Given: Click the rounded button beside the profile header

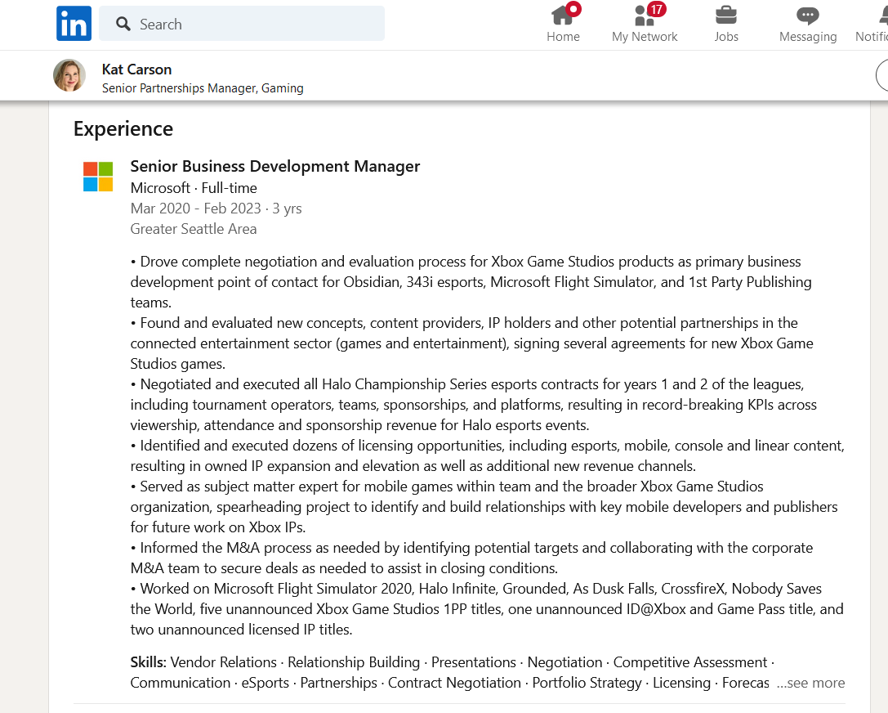Looking at the screenshot, I should click(x=881, y=75).
